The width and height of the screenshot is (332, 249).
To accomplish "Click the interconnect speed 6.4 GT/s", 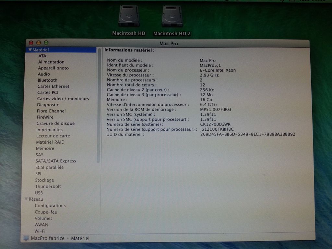I will 208,105.
